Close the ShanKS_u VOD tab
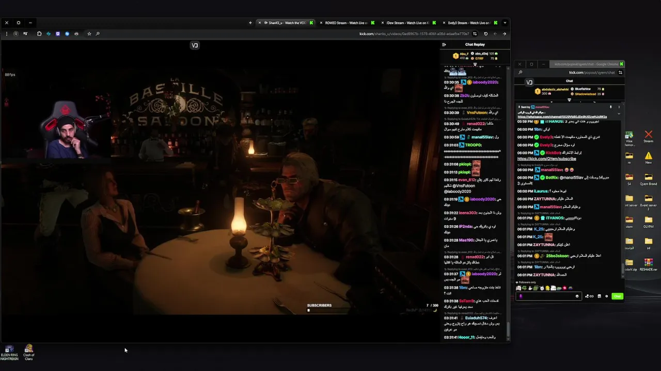Viewport: 661px width, 371px height. [x=260, y=23]
